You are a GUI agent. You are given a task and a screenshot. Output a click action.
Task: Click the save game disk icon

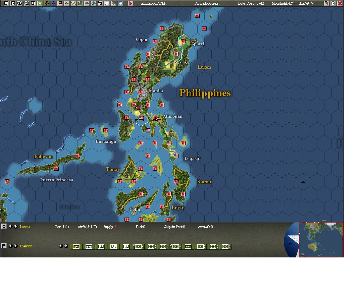[x=6, y=3]
